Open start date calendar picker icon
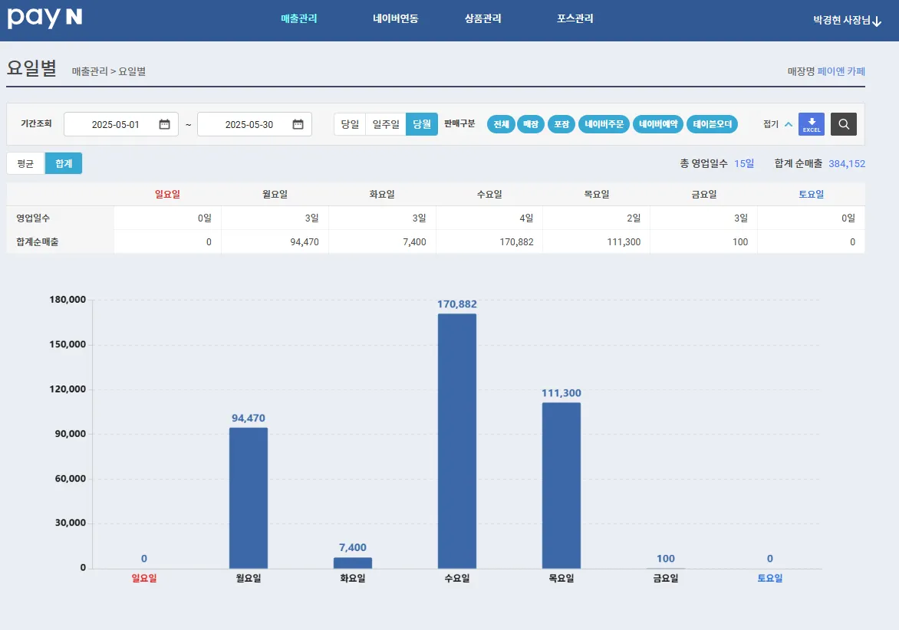This screenshot has height=630, width=899. [x=165, y=124]
